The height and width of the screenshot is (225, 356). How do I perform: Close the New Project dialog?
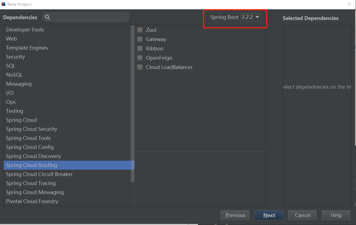click(x=349, y=4)
